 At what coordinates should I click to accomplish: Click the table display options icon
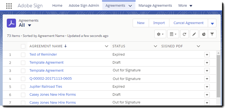point(173,34)
